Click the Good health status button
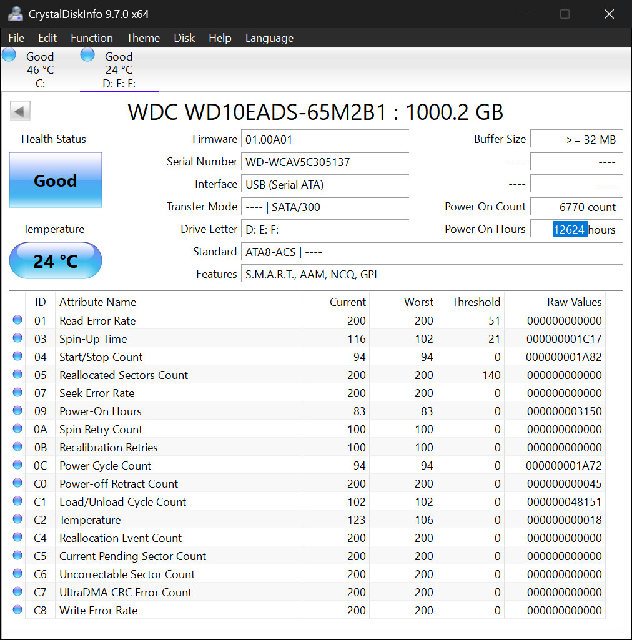632x640 pixels. [x=56, y=180]
